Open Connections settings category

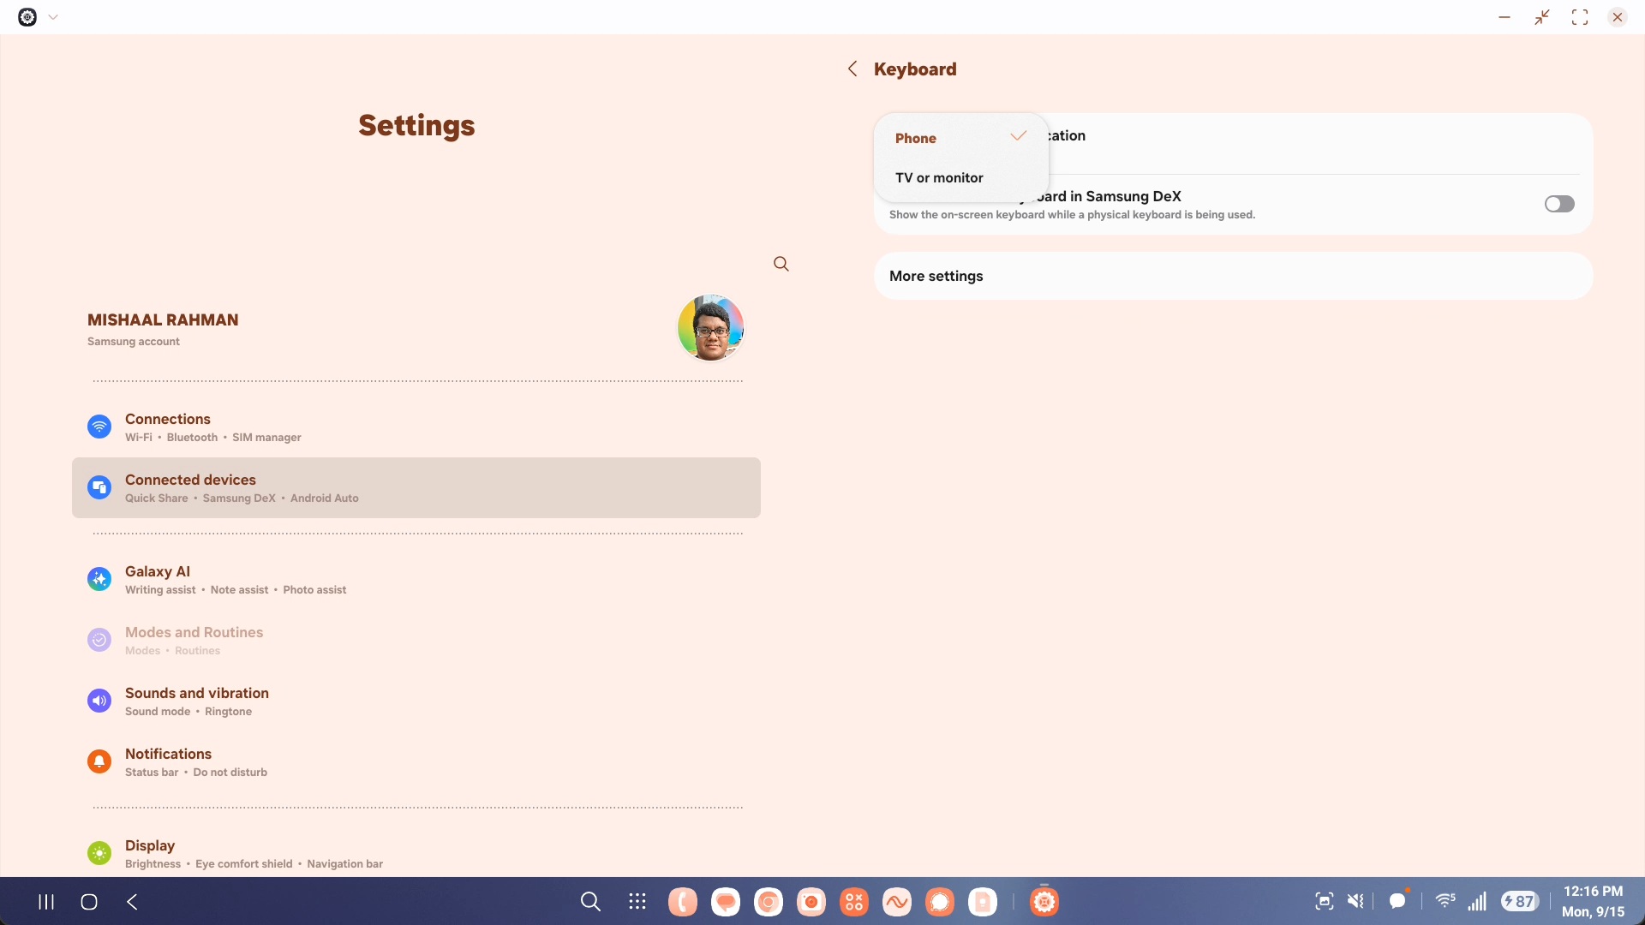[168, 427]
